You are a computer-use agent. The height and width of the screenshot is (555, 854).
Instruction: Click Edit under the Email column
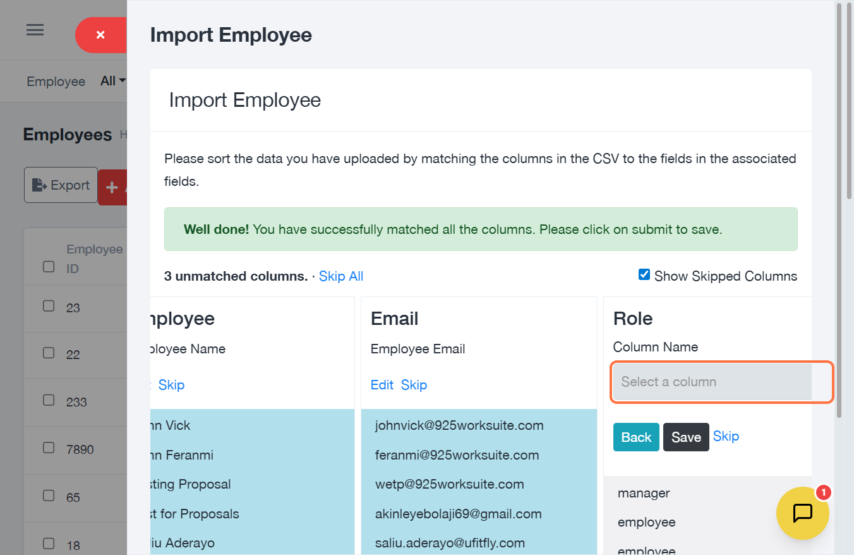pos(382,385)
